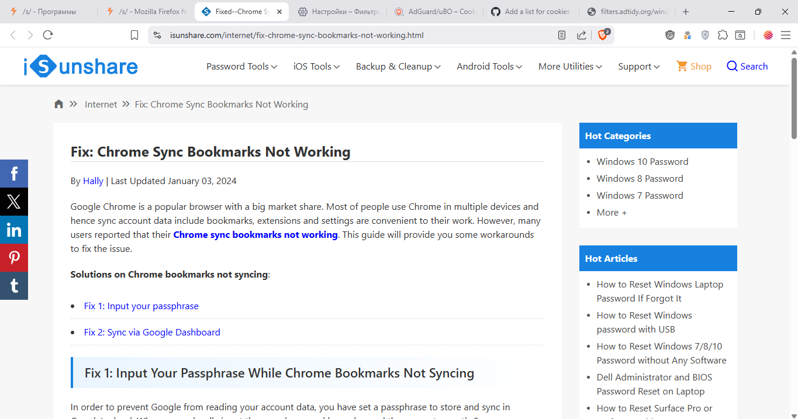Image resolution: width=798 pixels, height=419 pixels.
Task: Jump to Fix 2: Sync via Google Dashboard
Action: click(x=152, y=333)
